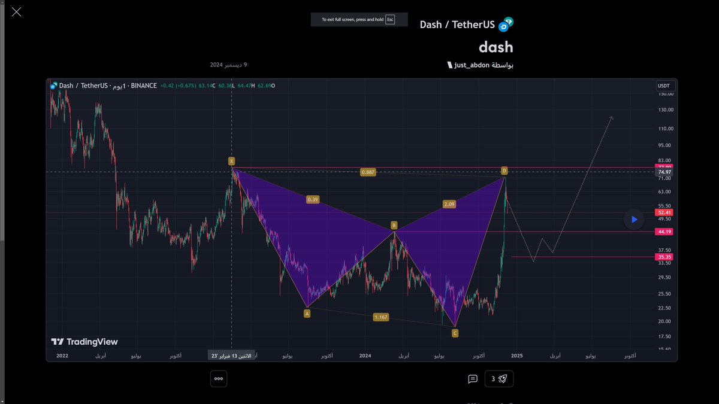Image resolution: width=719 pixels, height=404 pixels.
Task: Click the Dash coin logo next to the title
Action: click(x=506, y=24)
